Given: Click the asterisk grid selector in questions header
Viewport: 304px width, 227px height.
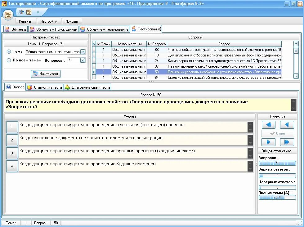Looking at the screenshot, I should pos(94,44).
